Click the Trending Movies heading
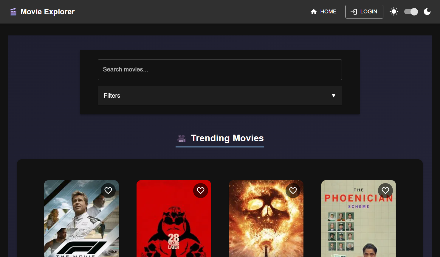 tap(227, 138)
